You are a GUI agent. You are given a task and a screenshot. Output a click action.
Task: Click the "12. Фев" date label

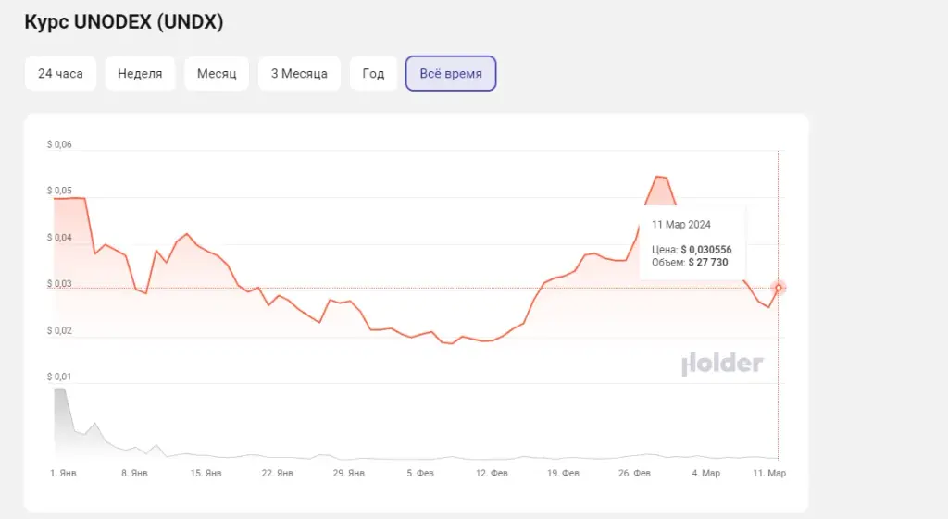(x=492, y=473)
